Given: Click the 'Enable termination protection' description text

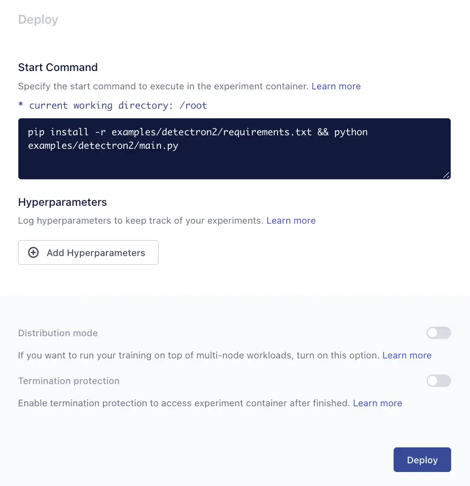Looking at the screenshot, I should click(x=183, y=403).
